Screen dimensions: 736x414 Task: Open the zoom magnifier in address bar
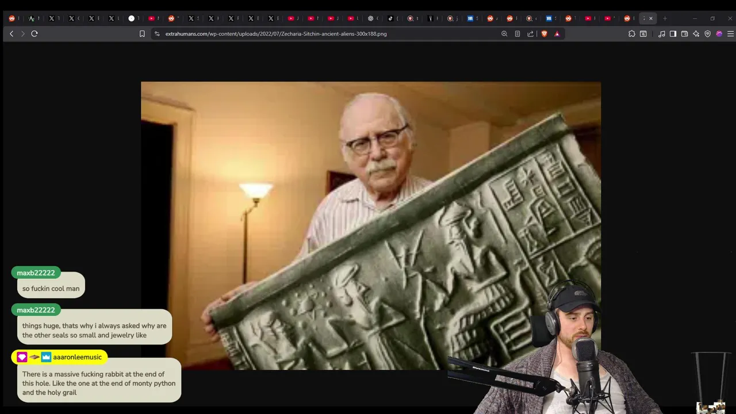504,34
